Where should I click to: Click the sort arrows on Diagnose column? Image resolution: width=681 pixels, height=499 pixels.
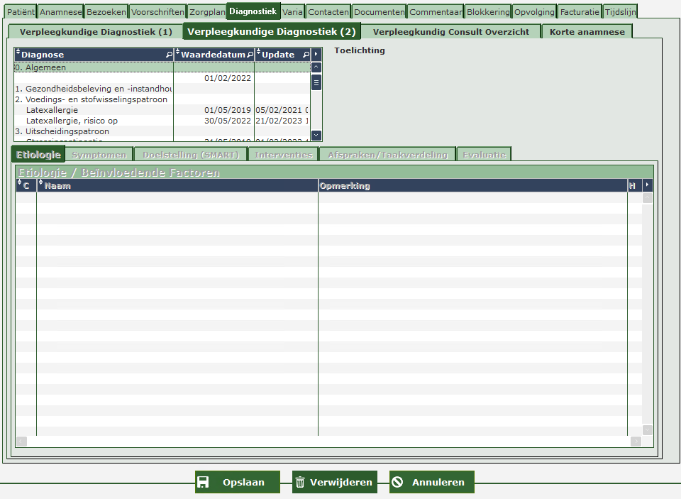[18, 54]
